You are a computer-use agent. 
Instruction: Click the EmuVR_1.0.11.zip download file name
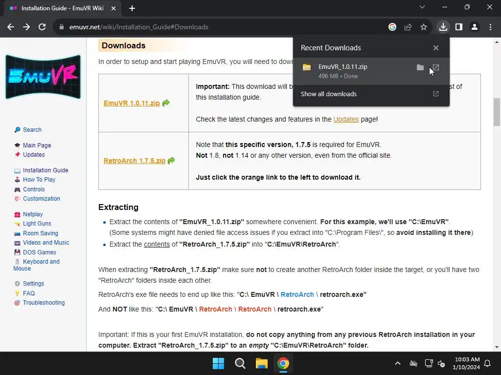342,66
